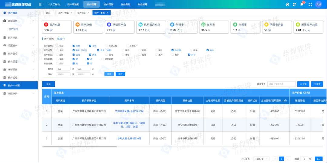This screenshot has height=163, width=327.
Task: Open the apps grid icon in header
Action: tap(295, 4)
